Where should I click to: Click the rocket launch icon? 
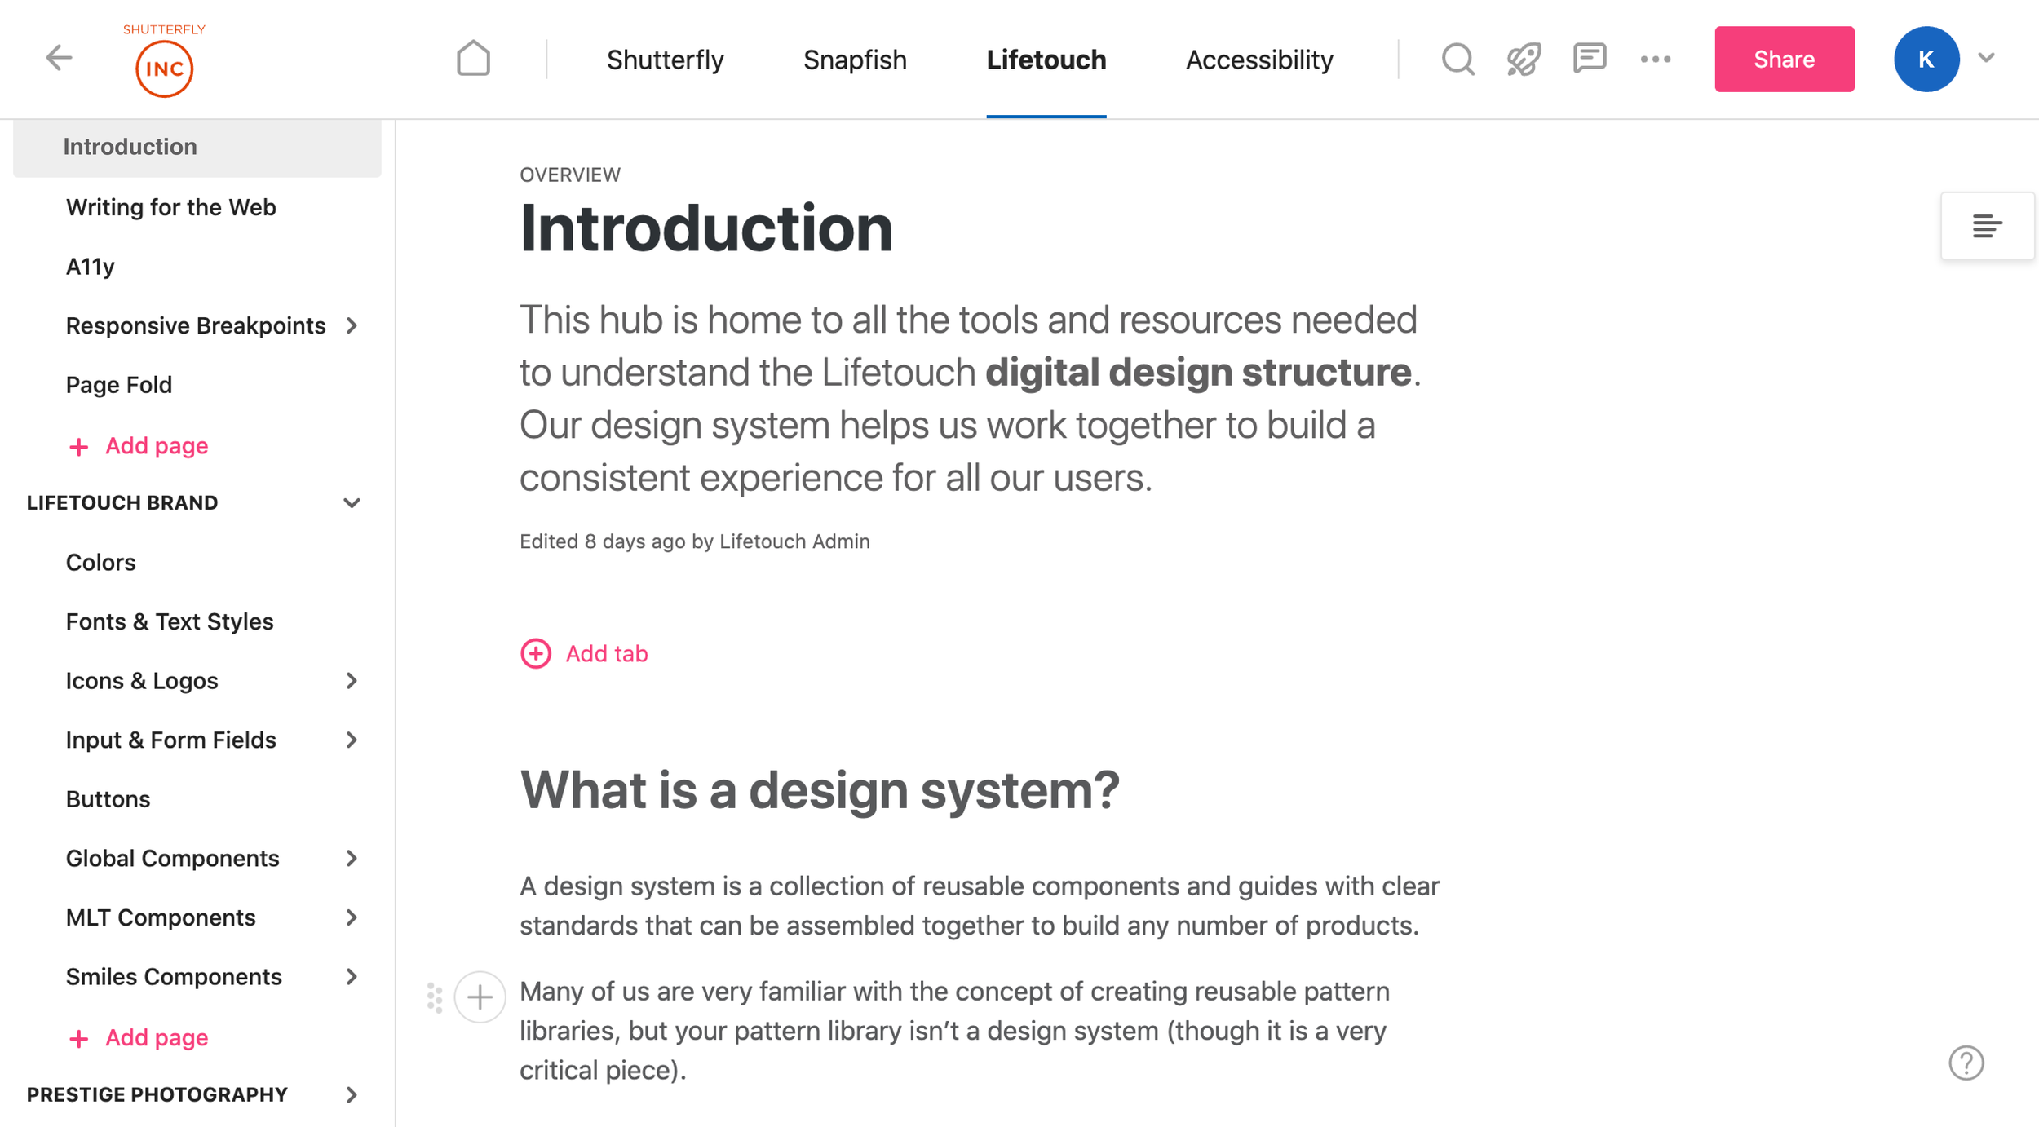click(1523, 59)
